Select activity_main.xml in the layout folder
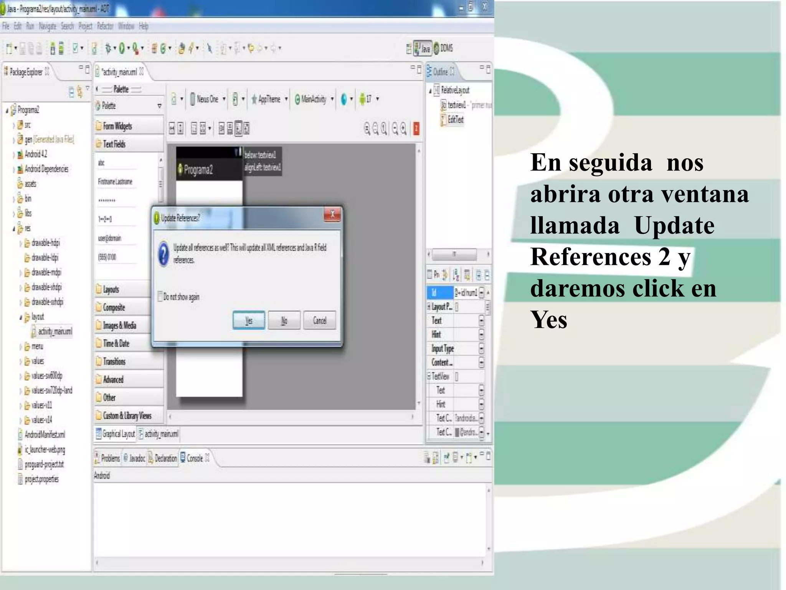This screenshot has width=786, height=590. pos(51,331)
